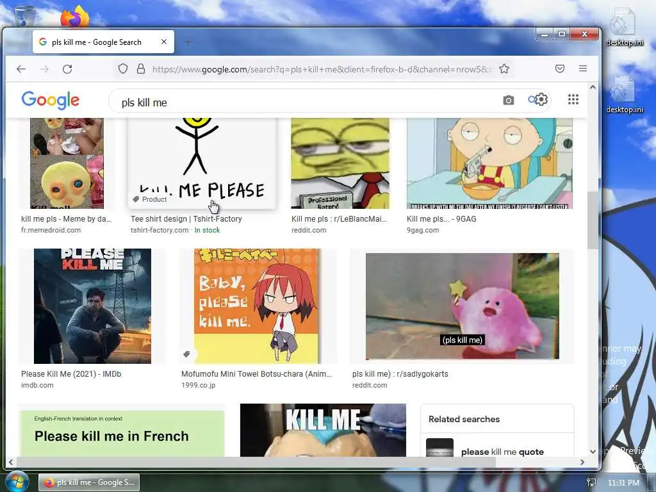Select the upper desktop.ini file icon
Image resolution: width=656 pixels, height=492 pixels.
(625, 27)
